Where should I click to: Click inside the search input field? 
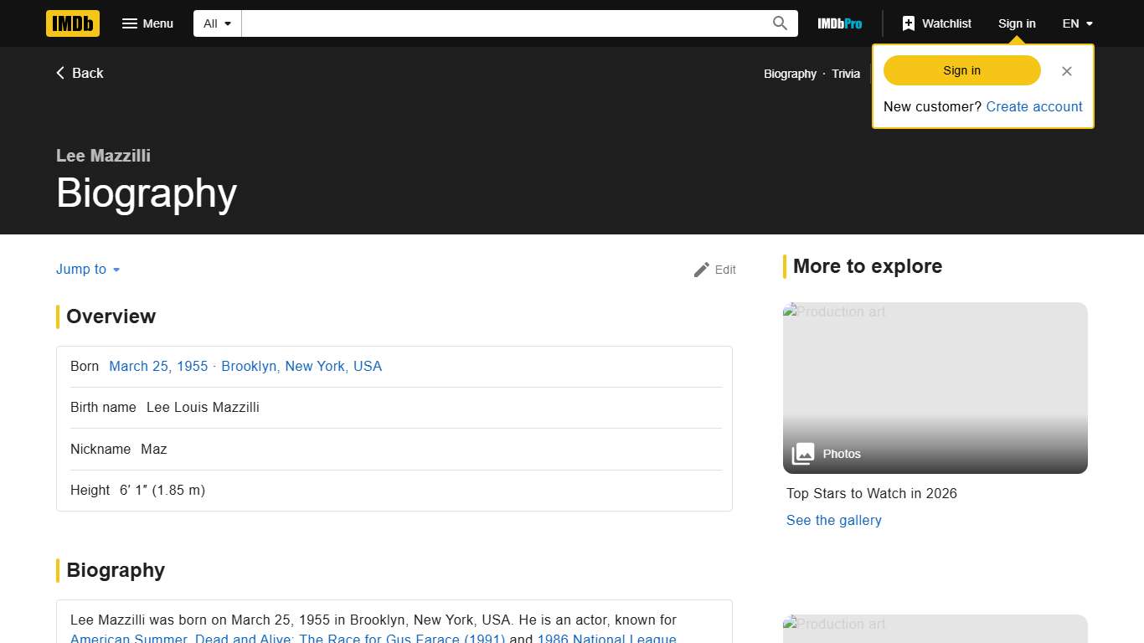502,23
